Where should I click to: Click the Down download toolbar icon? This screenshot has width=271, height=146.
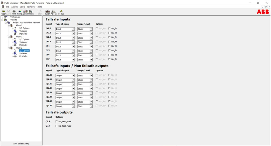25,11
